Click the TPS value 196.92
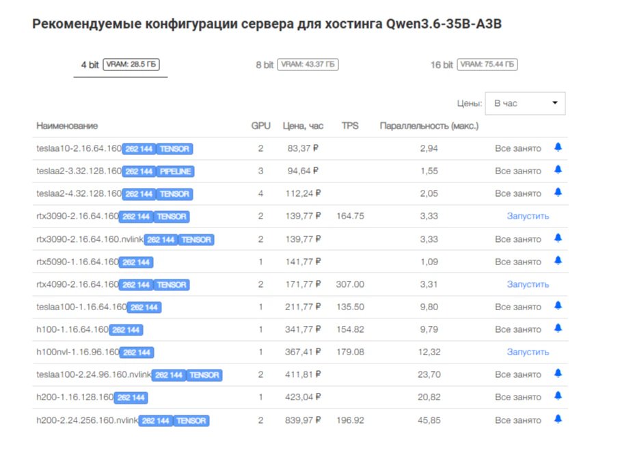Image resolution: width=620 pixels, height=455 pixels. [351, 420]
